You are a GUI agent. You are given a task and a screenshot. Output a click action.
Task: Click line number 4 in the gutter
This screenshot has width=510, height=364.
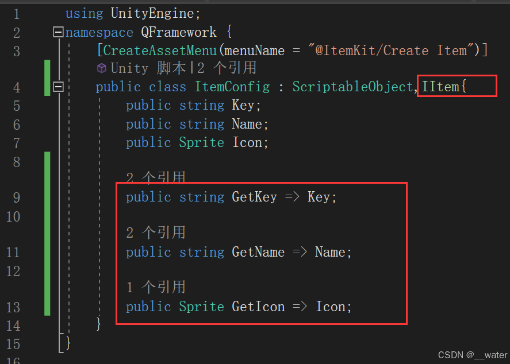click(x=17, y=87)
